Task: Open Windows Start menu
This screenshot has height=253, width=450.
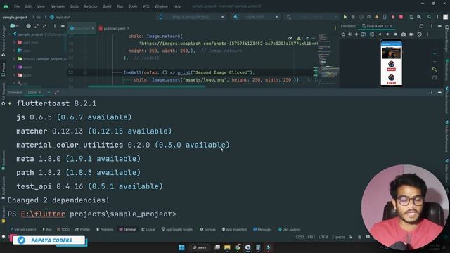Action: (x=181, y=247)
